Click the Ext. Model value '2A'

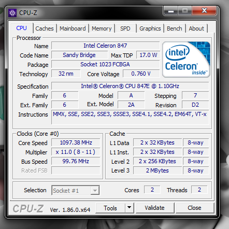click(131, 105)
